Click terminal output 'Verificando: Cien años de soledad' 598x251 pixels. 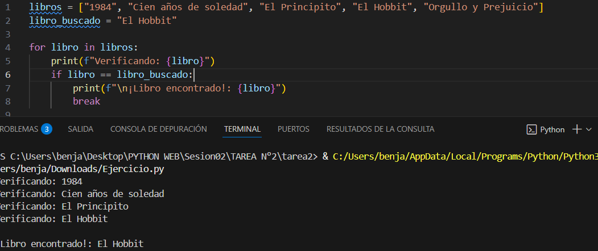pos(82,194)
